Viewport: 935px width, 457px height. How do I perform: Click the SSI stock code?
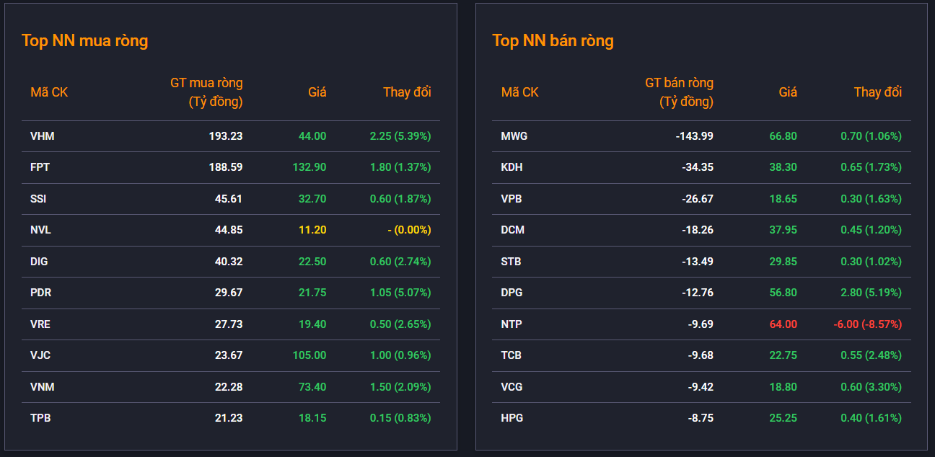[x=38, y=199]
